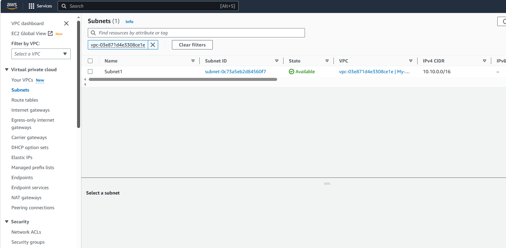Open the Services grid menu
Image resolution: width=506 pixels, height=248 pixels.
pyautogui.click(x=40, y=6)
